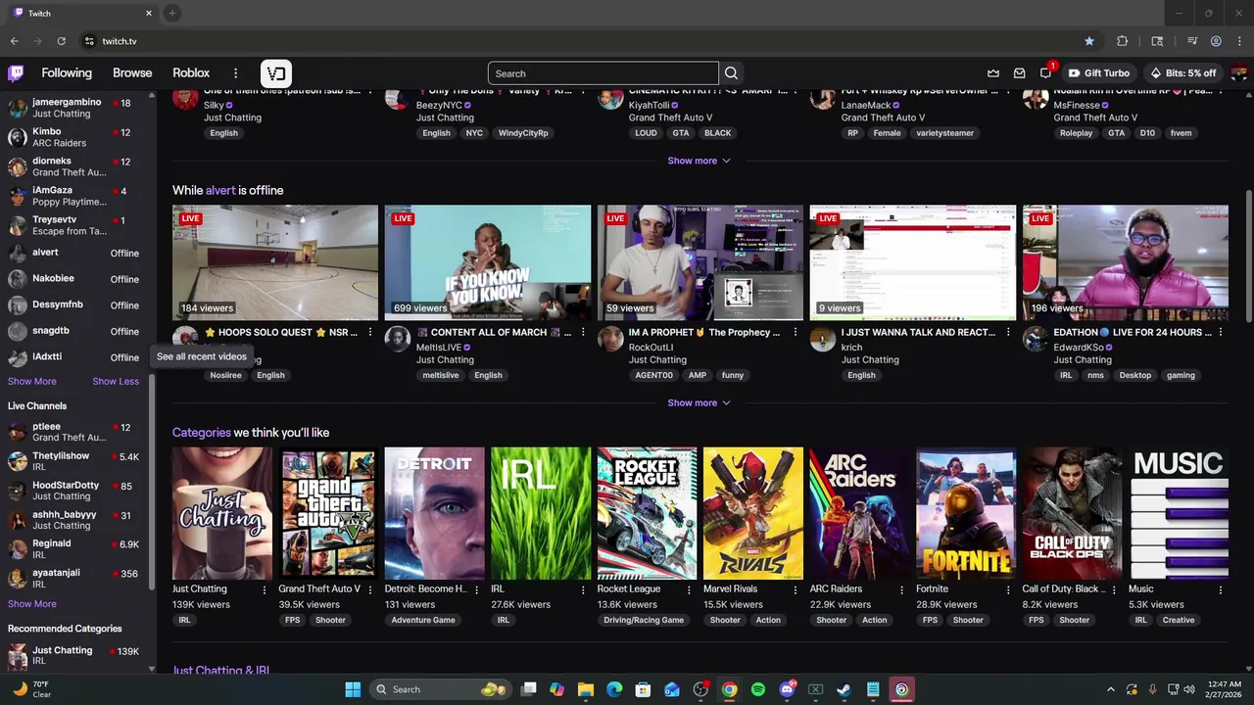Screen dimensions: 1254x705
Task: Click the bookmark star in address bar
Action: pyautogui.click(x=1088, y=41)
